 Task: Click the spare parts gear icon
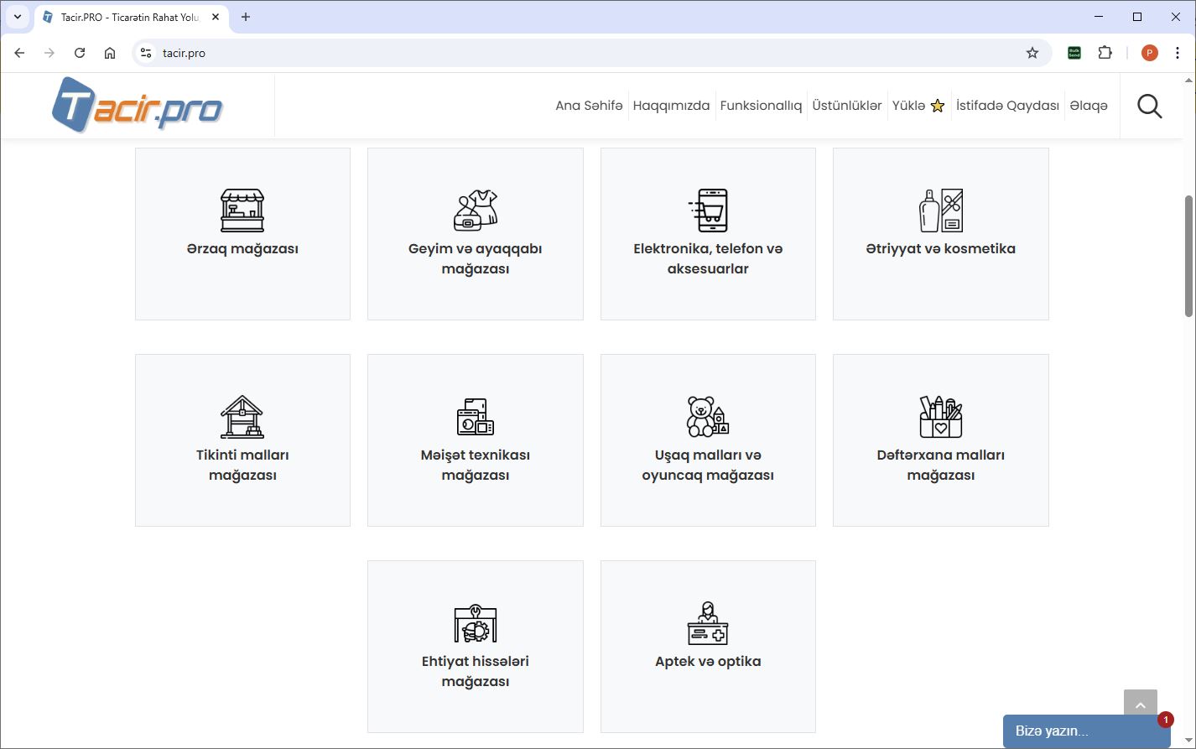(x=475, y=623)
